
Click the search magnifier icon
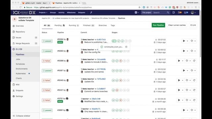[x=168, y=13]
